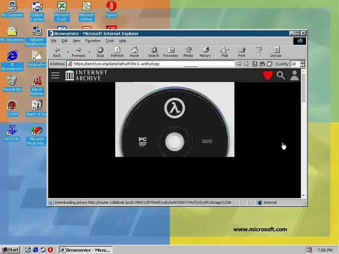
Task: Click the Start button
Action: [10, 250]
